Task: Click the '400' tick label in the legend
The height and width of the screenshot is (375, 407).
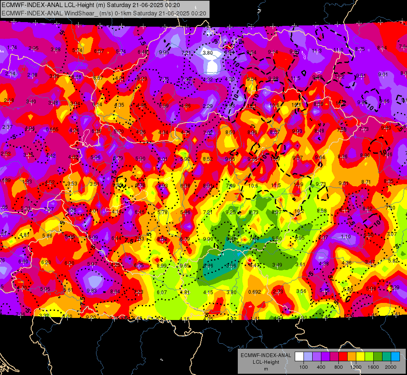Action: click(x=321, y=367)
